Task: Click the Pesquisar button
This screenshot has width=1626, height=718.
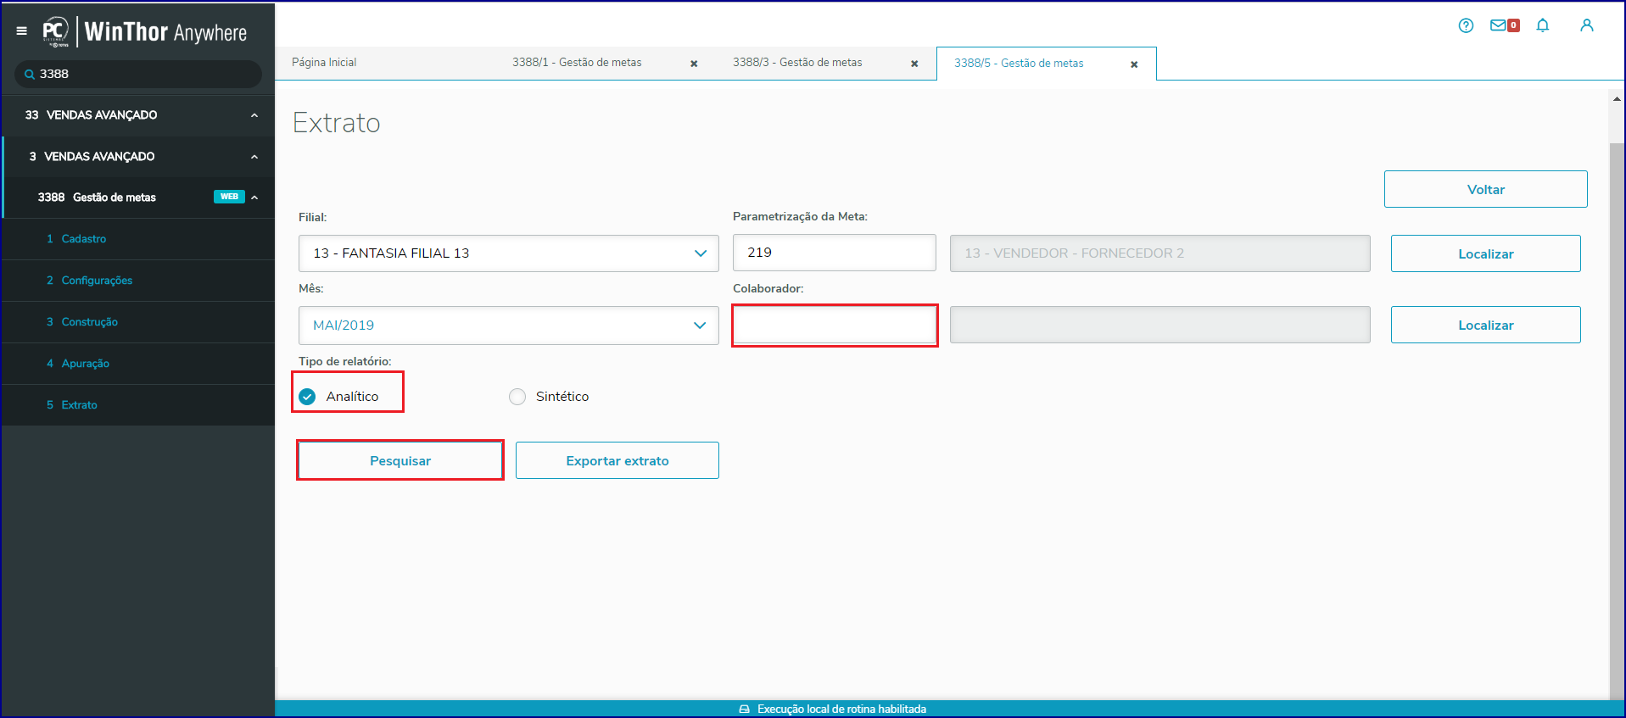Action: point(400,460)
